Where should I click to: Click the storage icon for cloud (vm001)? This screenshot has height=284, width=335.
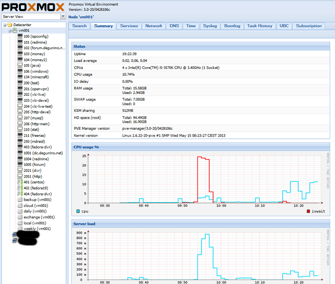point(20,206)
